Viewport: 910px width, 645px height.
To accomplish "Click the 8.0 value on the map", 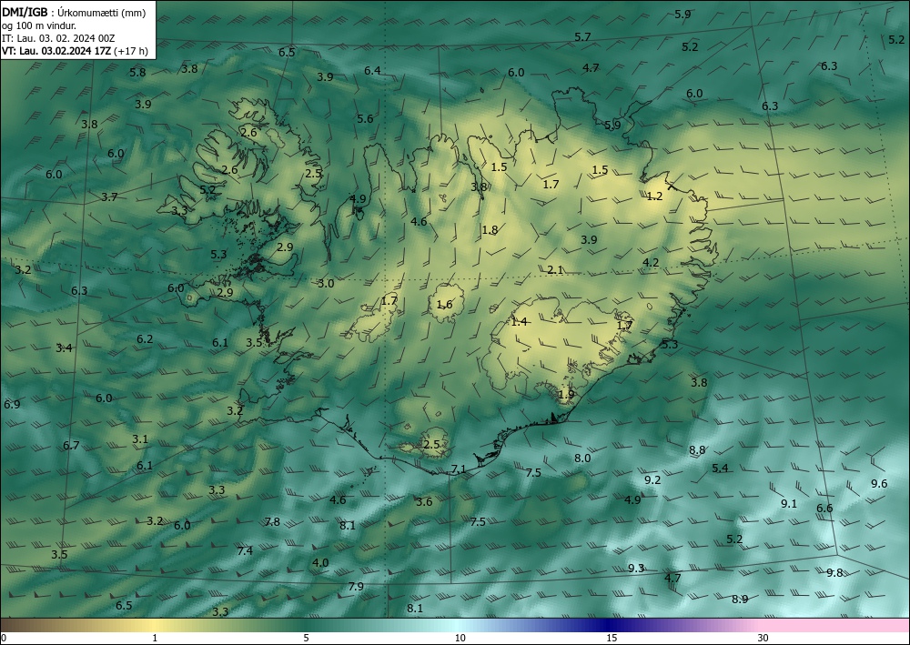I will point(582,459).
